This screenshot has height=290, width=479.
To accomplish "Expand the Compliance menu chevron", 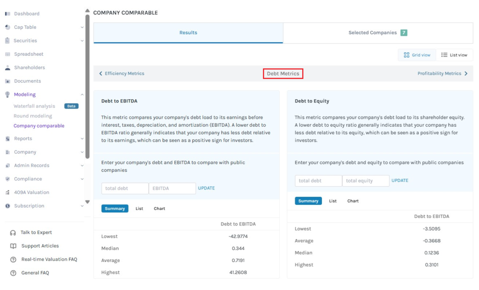I will coord(82,179).
